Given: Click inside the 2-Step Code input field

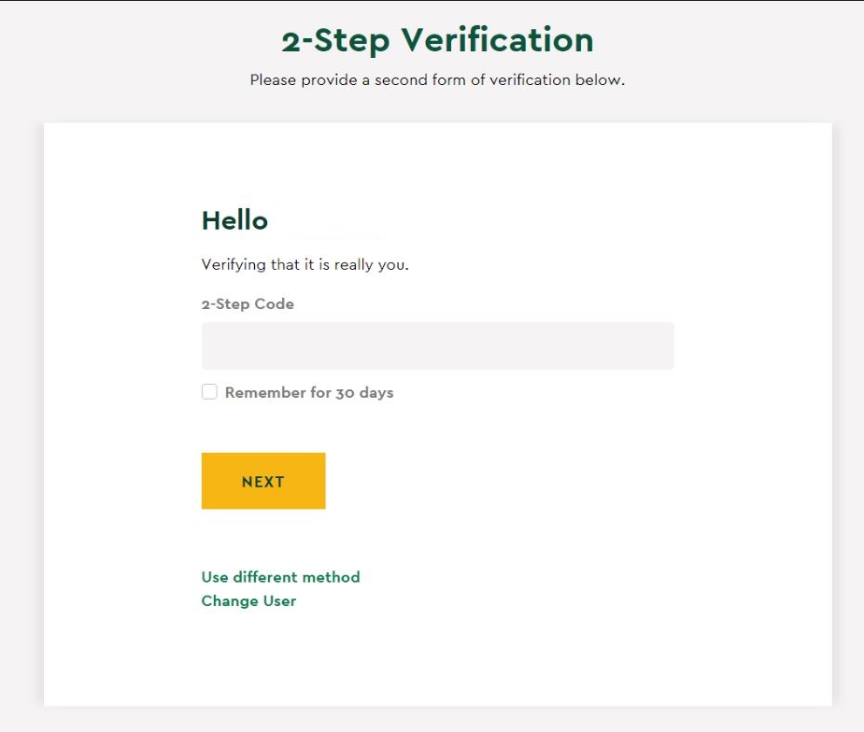Looking at the screenshot, I should [x=437, y=345].
